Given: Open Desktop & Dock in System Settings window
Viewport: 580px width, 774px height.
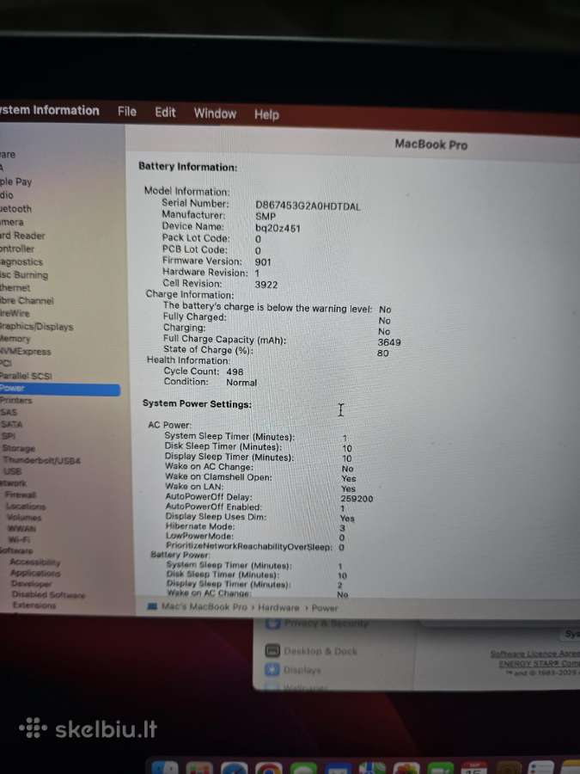Looking at the screenshot, I should [321, 651].
